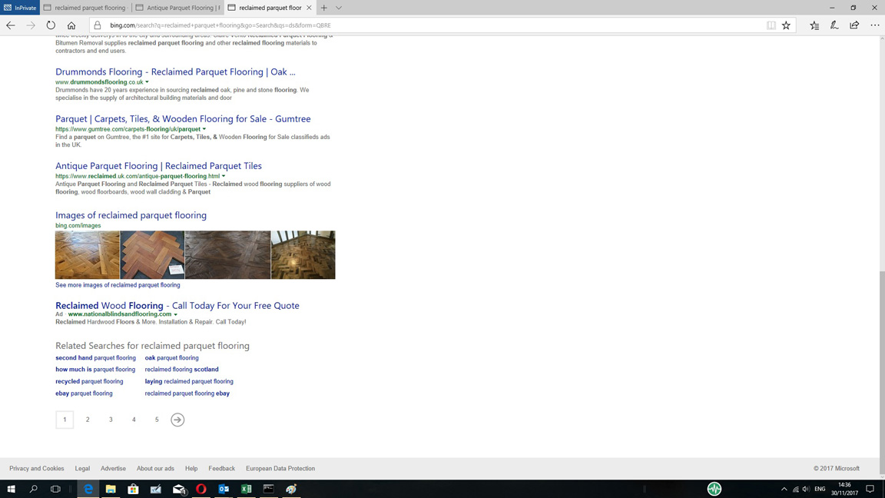Expand the gumtree.com URL dropdown arrow

[204, 129]
